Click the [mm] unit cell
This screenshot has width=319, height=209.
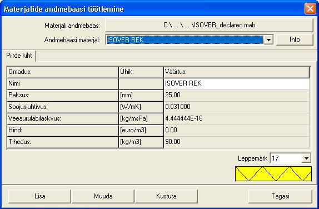tap(141, 95)
